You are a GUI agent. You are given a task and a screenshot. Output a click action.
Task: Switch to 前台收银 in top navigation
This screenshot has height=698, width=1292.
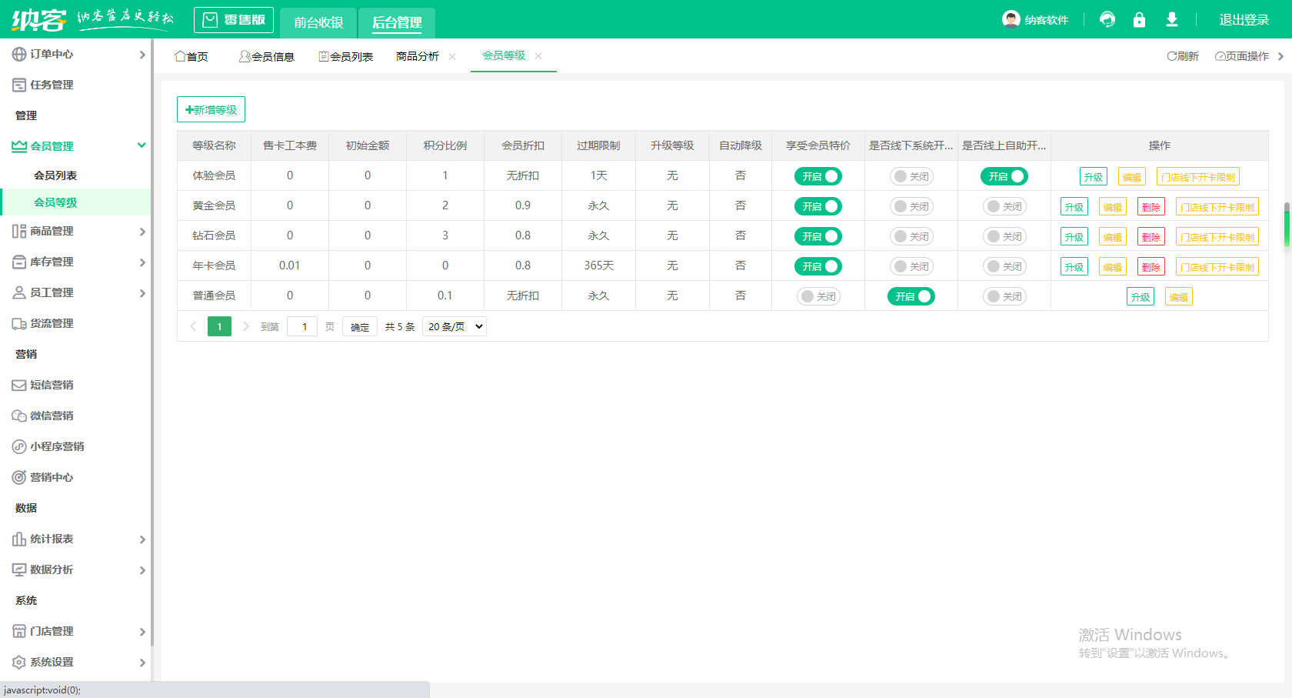coord(318,22)
